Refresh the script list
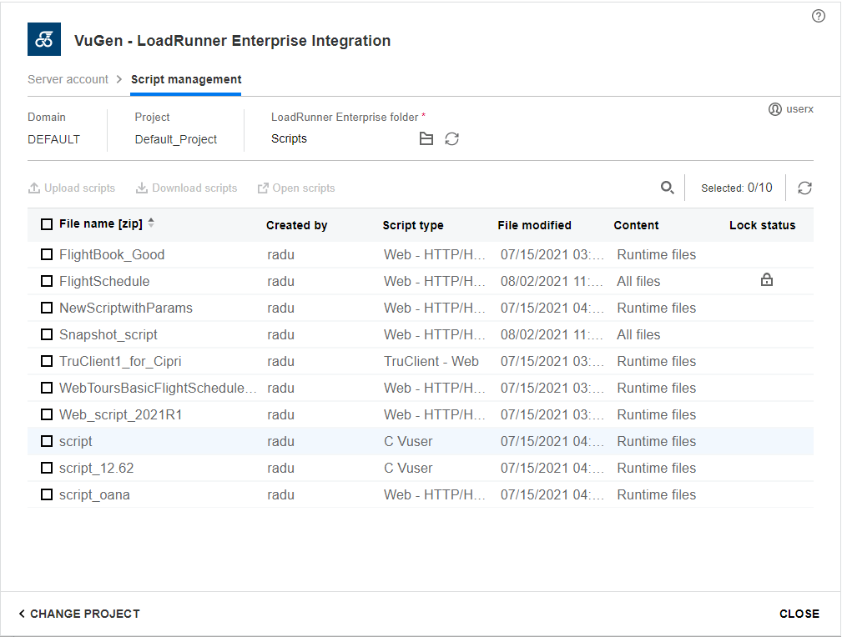This screenshot has height=637, width=842. pyautogui.click(x=804, y=188)
